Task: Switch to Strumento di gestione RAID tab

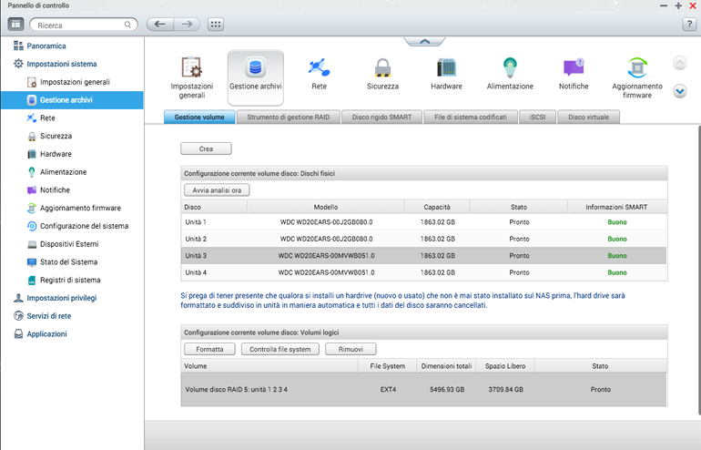Action: pos(289,118)
